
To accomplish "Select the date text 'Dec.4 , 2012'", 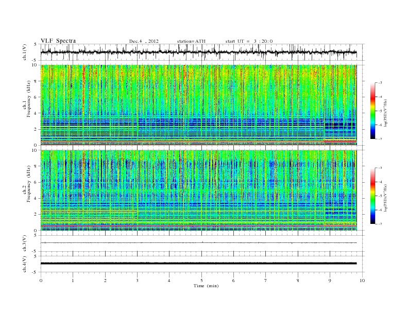I will tap(144, 41).
